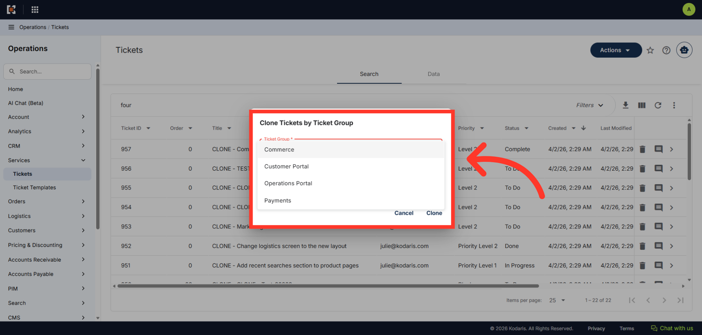The image size is (702, 335).
Task: Go to the last page
Action: (680, 300)
